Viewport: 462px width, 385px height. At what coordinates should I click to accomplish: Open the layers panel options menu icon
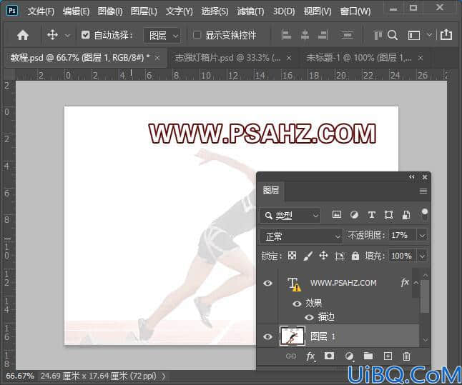click(x=423, y=191)
